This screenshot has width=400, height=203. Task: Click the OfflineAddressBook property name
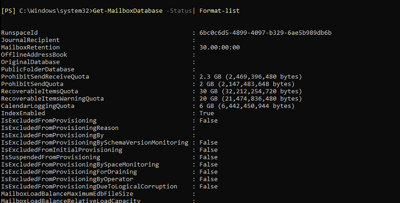(34, 55)
